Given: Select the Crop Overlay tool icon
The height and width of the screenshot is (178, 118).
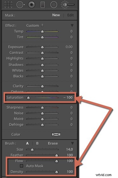Looking at the screenshot, I should coord(8,4).
